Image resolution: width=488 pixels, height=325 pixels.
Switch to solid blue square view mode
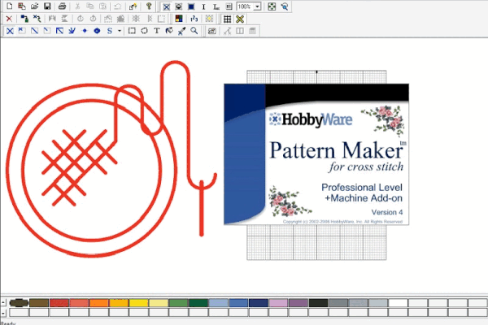pyautogui.click(x=191, y=6)
